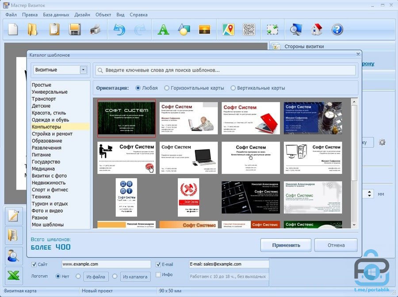Insert shapes using the figures icon
The width and height of the screenshot is (398, 297).
coord(184,30)
